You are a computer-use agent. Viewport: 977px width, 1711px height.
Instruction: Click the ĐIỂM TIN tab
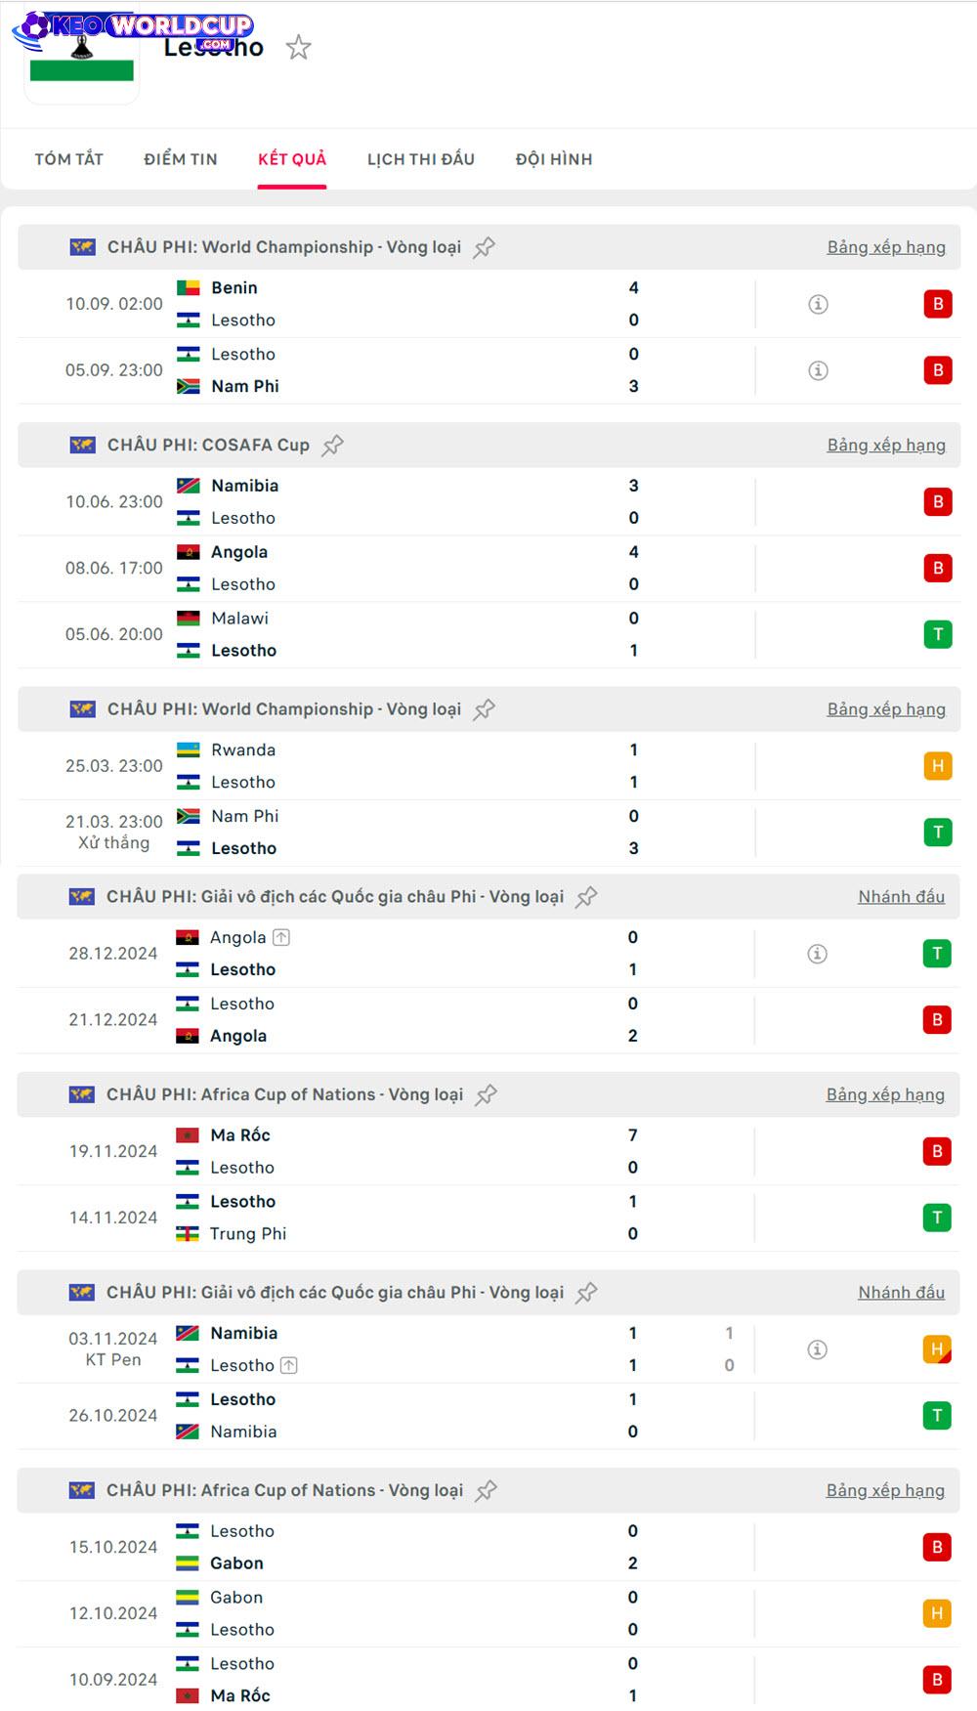(181, 159)
